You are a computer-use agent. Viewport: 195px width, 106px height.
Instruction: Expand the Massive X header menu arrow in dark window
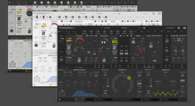click(x=75, y=28)
